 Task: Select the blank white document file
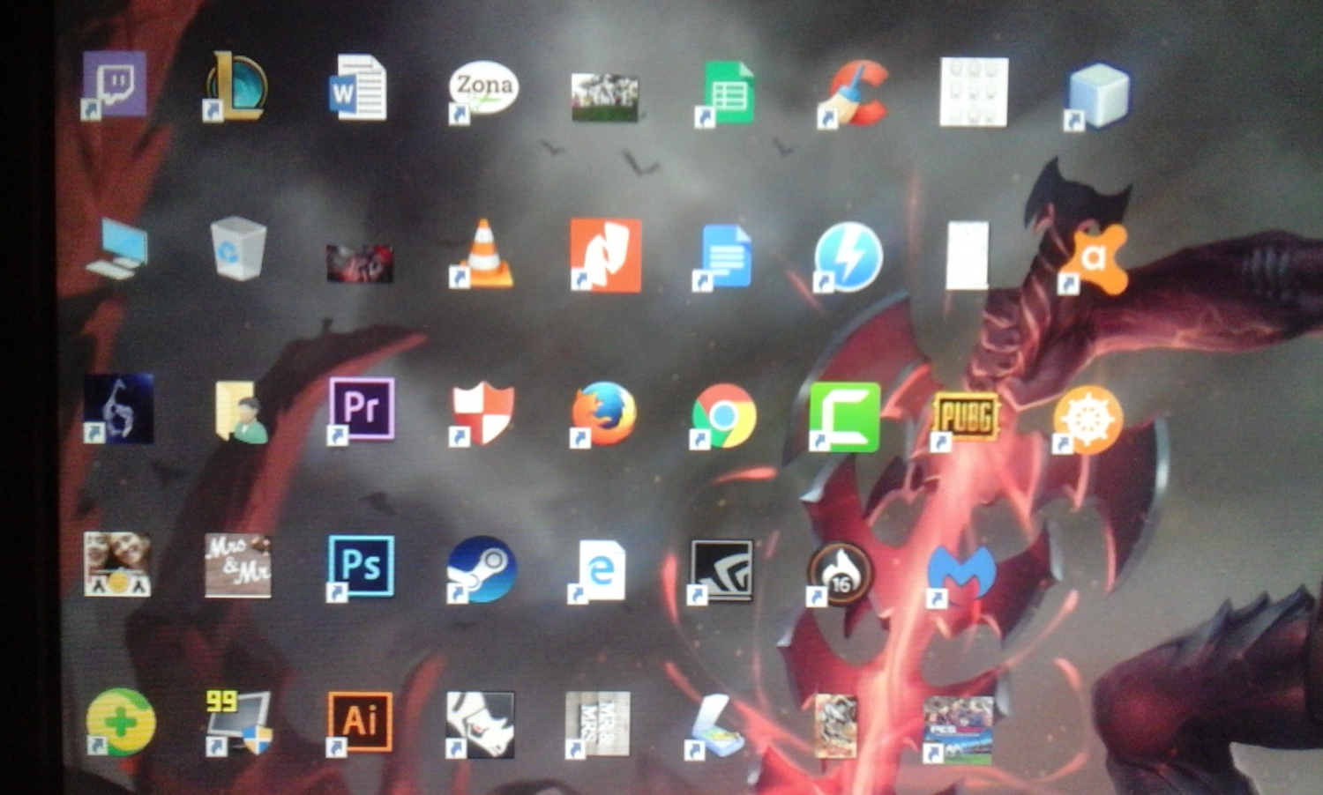[967, 256]
